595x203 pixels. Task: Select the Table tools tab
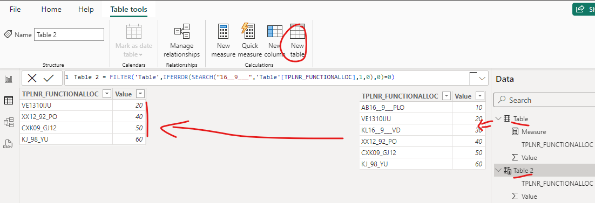click(129, 9)
